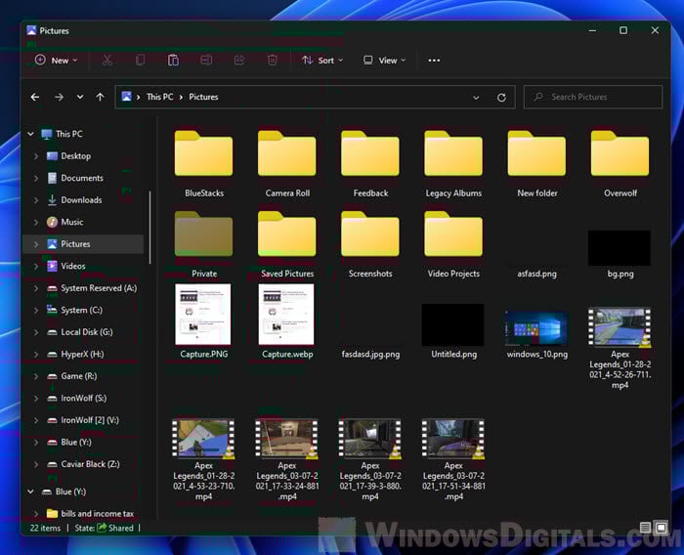Select Apex Legends 17-33-24-881 video
This screenshot has height=555, width=684.
tap(287, 460)
